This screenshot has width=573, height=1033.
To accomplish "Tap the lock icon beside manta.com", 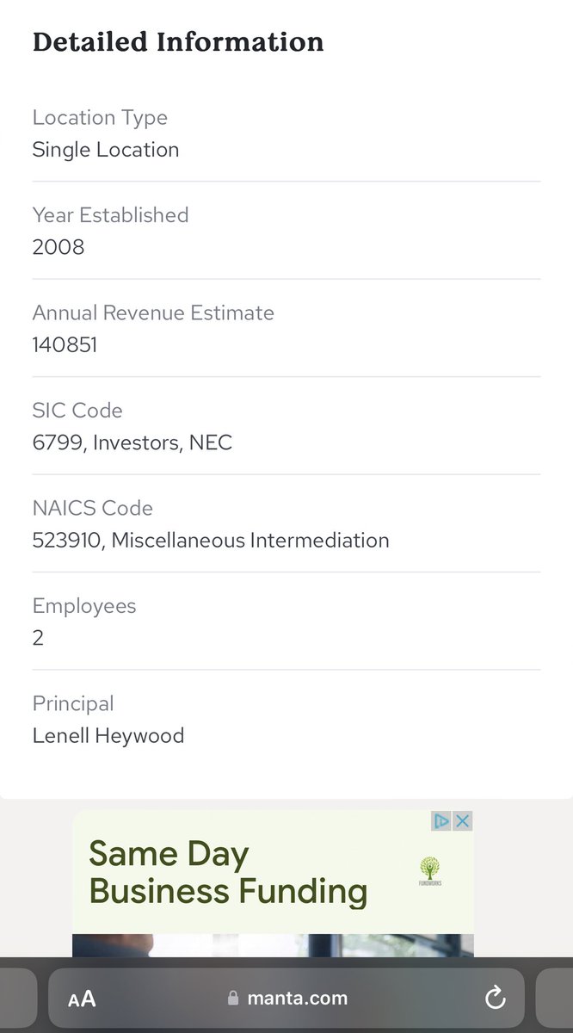I will (232, 999).
